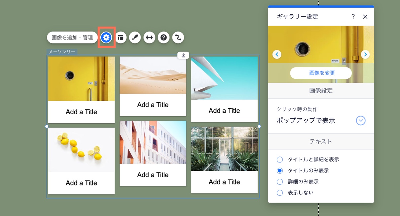The width and height of the screenshot is (400, 216).
Task: Click the 画像を追加・管理 button
Action: pyautogui.click(x=72, y=38)
